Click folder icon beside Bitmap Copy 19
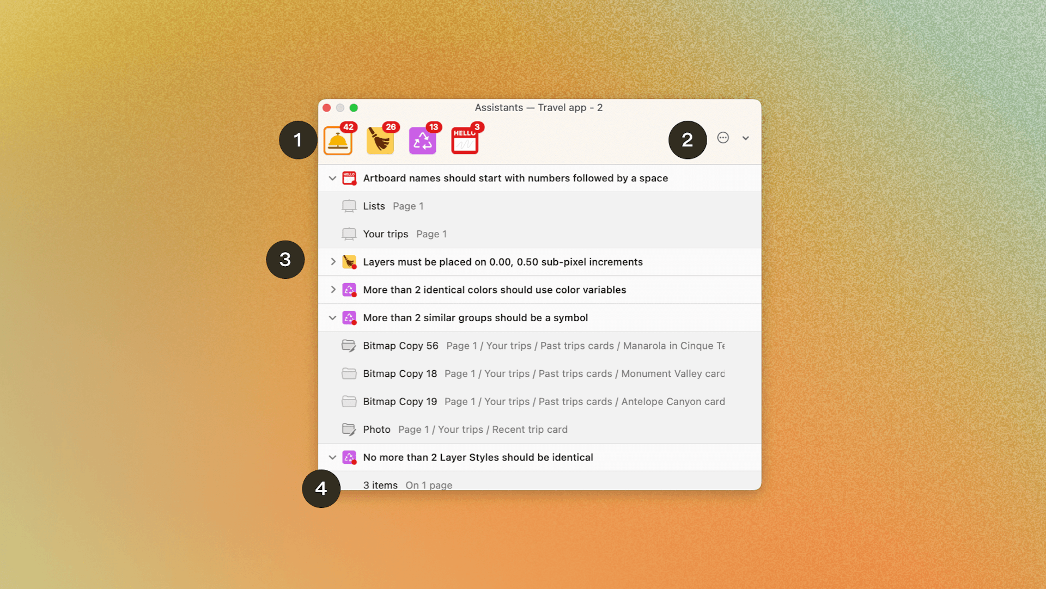The height and width of the screenshot is (589, 1046). [x=349, y=402]
